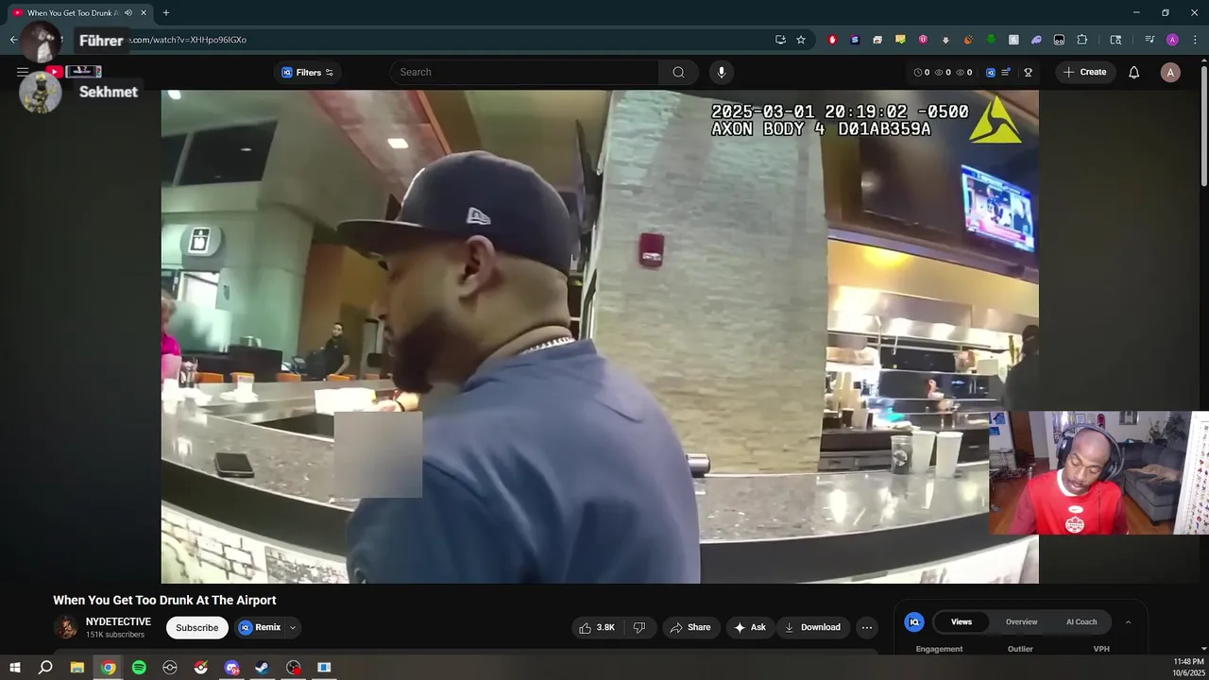Screen dimensions: 1209x680
Task: Open the vidIQ list icon with blue dot
Action: point(1007,73)
